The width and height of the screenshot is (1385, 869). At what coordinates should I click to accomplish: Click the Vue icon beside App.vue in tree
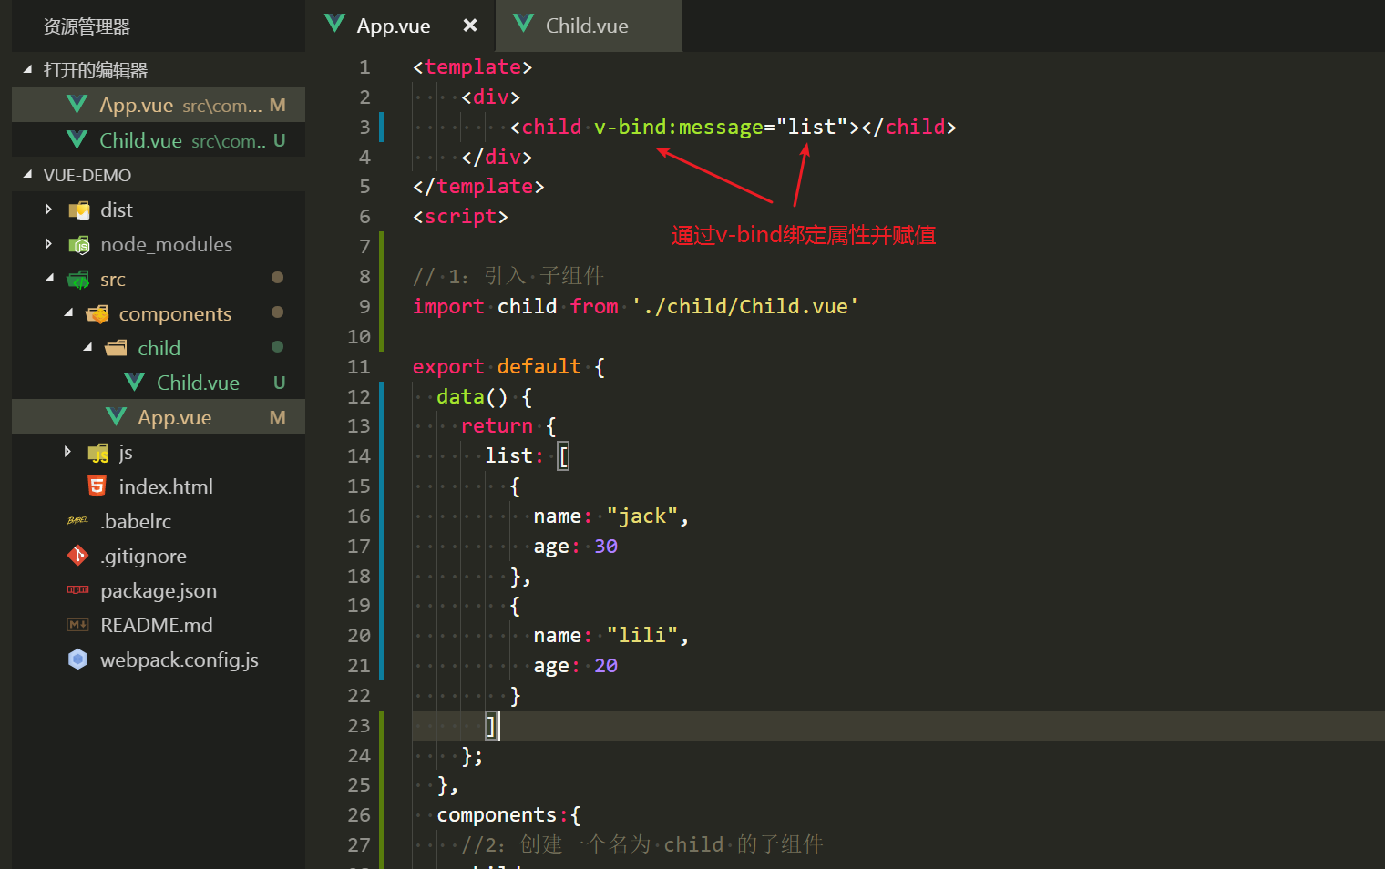pyautogui.click(x=116, y=416)
